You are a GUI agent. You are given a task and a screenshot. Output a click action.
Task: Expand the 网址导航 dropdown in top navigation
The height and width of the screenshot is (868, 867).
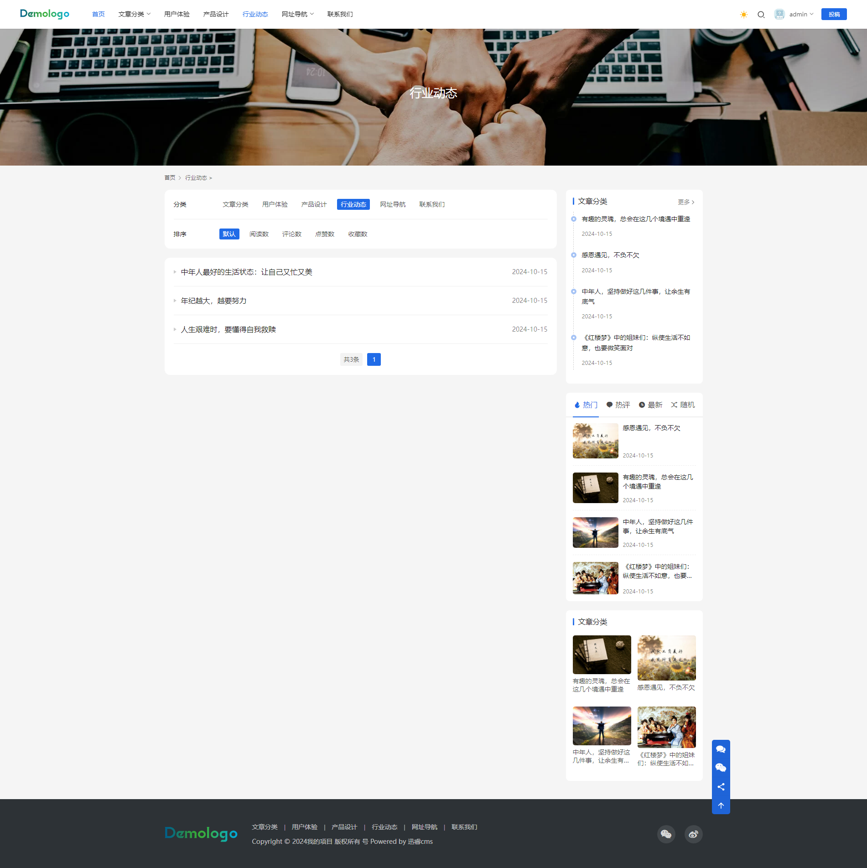(x=297, y=15)
